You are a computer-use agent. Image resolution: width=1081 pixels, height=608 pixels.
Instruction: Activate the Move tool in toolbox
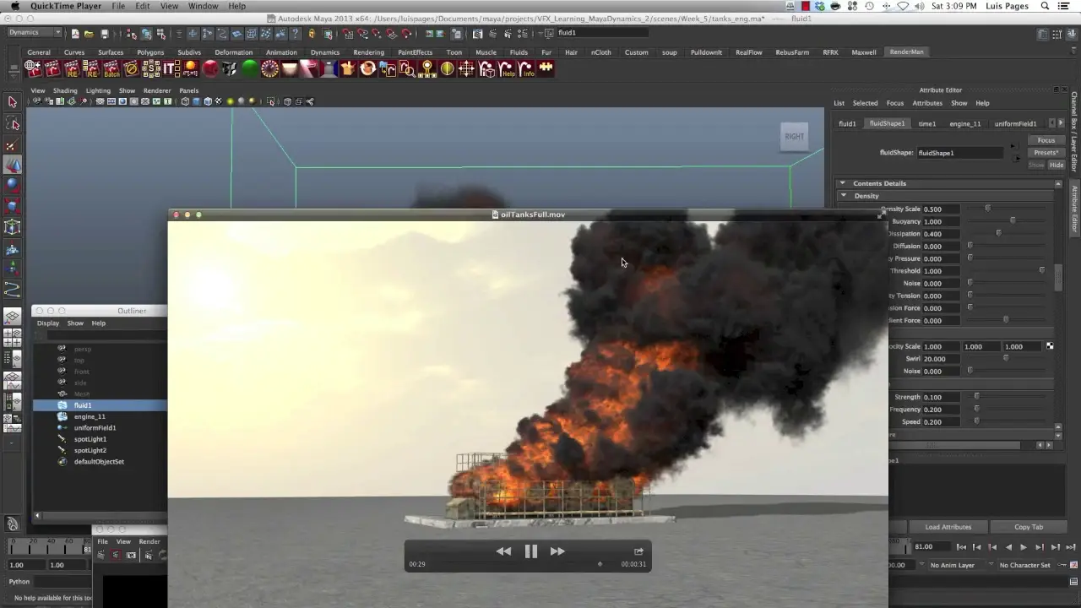tap(13, 166)
